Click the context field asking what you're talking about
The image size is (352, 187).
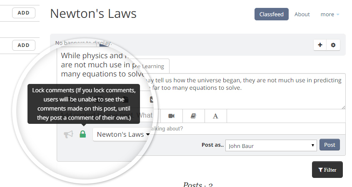[x=247, y=128]
